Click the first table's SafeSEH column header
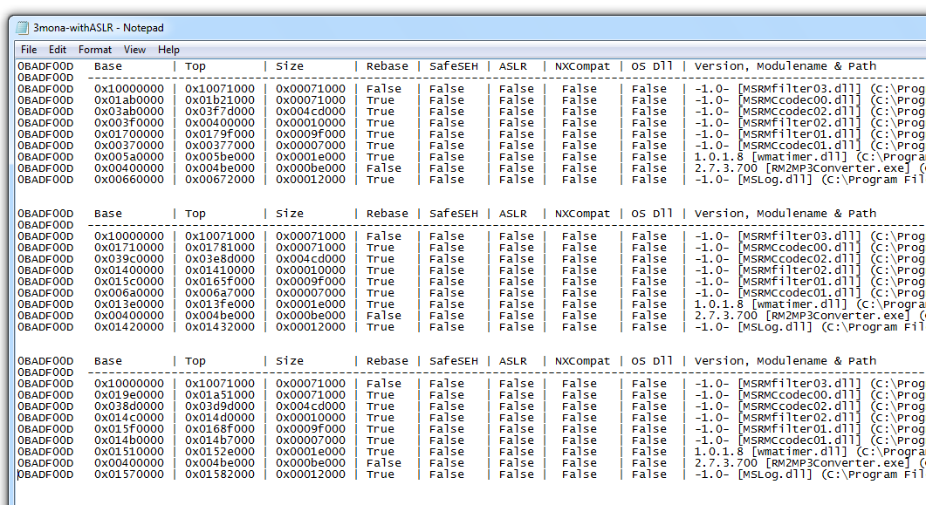The width and height of the screenshot is (926, 505). tap(454, 66)
